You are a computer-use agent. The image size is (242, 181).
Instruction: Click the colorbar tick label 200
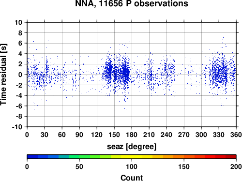point(236,166)
